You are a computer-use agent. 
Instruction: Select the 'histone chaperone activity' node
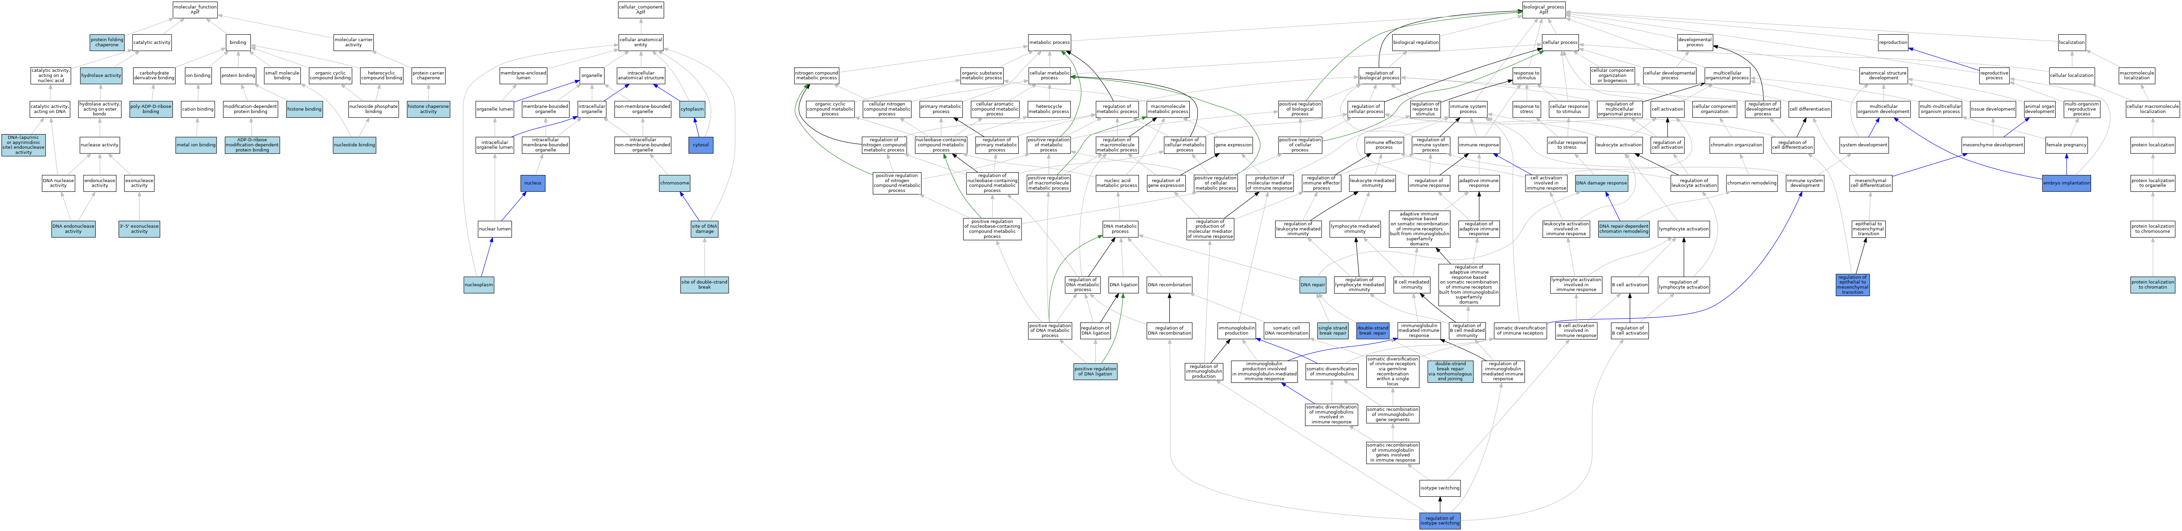point(429,109)
